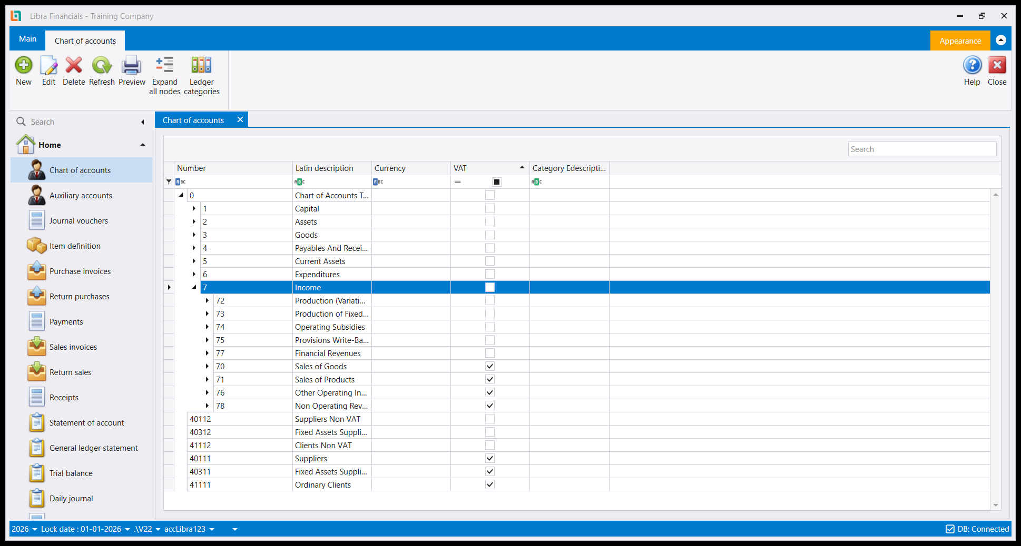Open Ledger categories icon
Screen dimensions: 1021x546
201,65
